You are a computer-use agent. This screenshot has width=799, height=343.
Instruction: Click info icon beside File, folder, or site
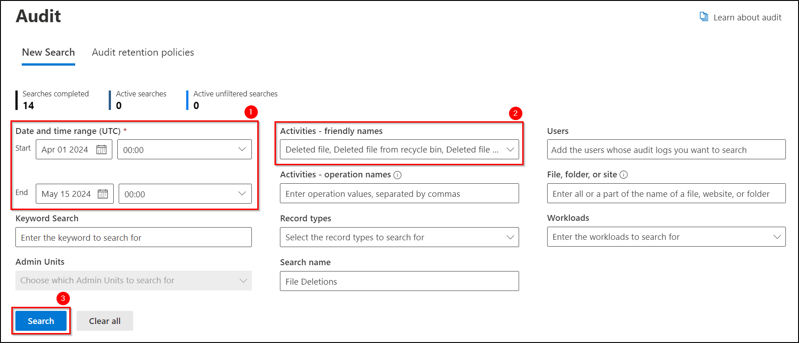[624, 175]
